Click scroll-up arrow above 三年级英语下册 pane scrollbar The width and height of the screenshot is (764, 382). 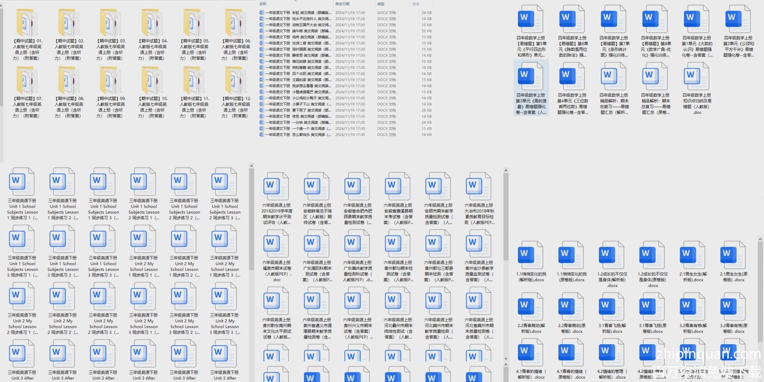[251, 166]
